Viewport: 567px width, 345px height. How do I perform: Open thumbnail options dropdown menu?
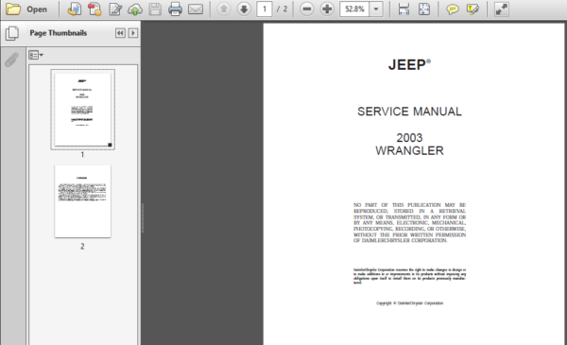(x=36, y=55)
